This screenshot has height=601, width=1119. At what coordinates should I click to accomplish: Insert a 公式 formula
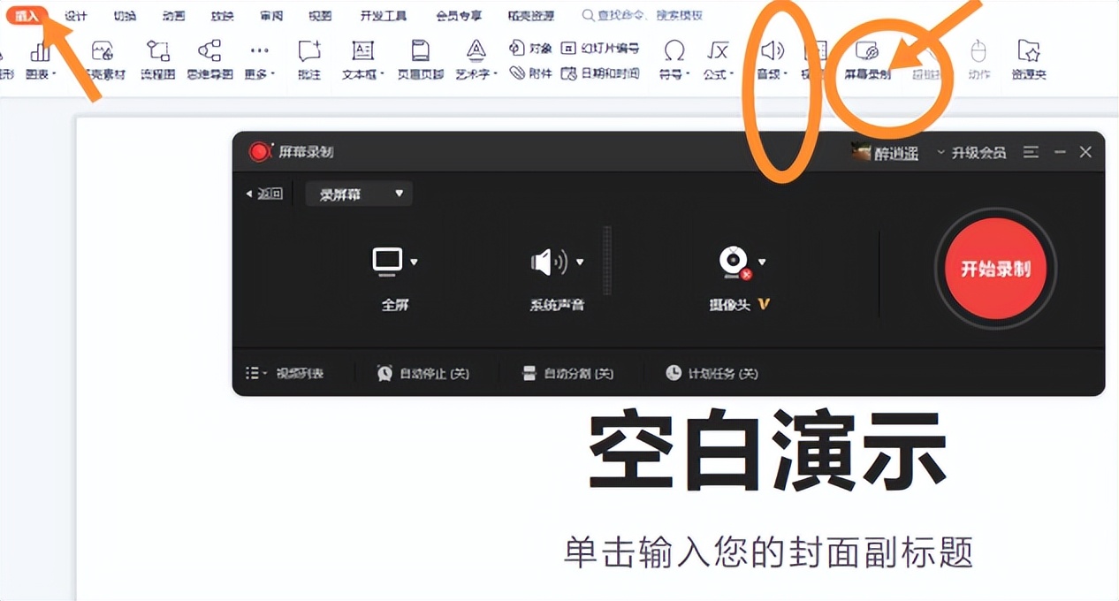pos(718,57)
